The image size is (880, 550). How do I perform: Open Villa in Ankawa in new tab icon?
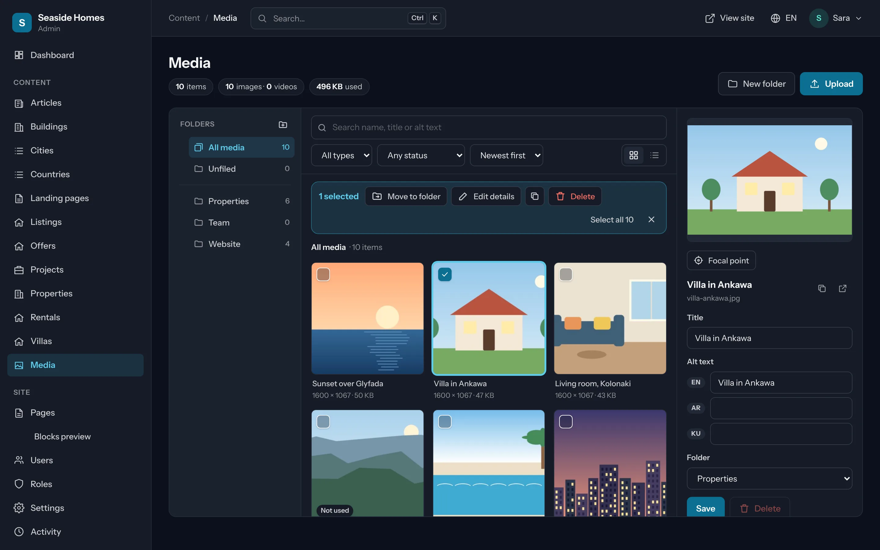click(842, 288)
